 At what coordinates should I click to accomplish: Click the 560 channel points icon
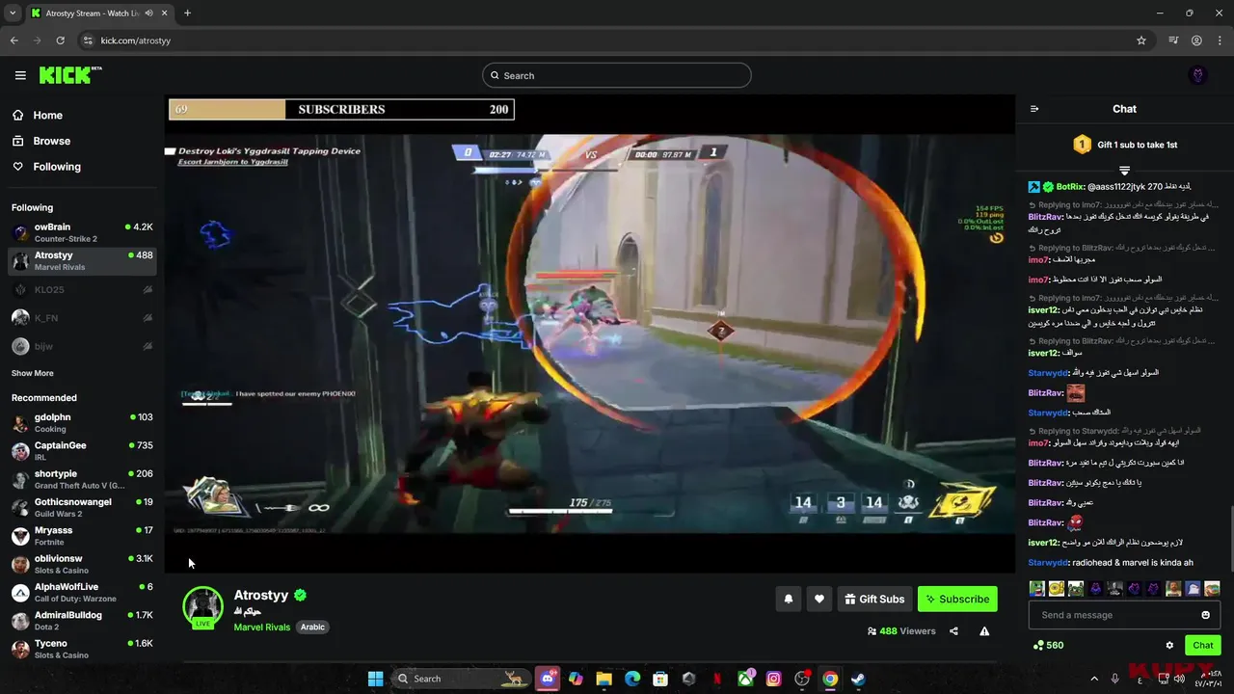(1037, 645)
